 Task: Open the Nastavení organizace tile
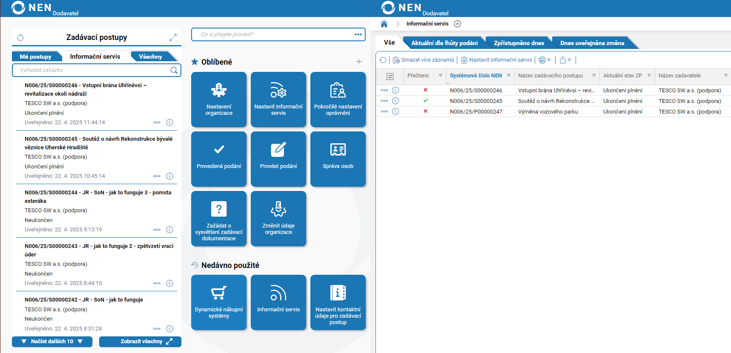[219, 100]
